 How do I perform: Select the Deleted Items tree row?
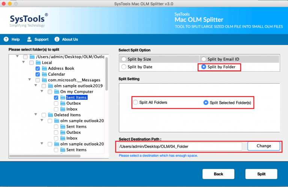pos(67,115)
